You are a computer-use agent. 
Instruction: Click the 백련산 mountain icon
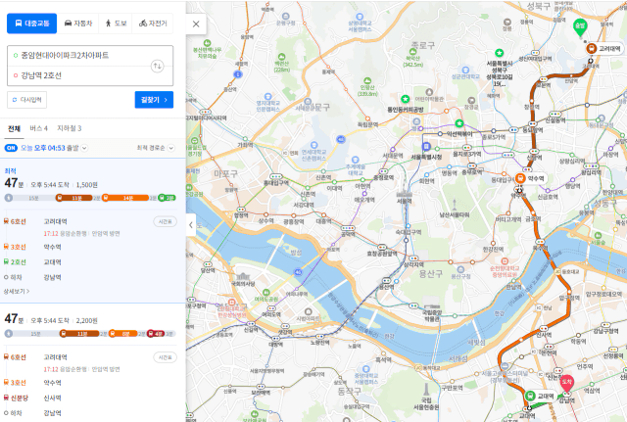tap(281, 57)
